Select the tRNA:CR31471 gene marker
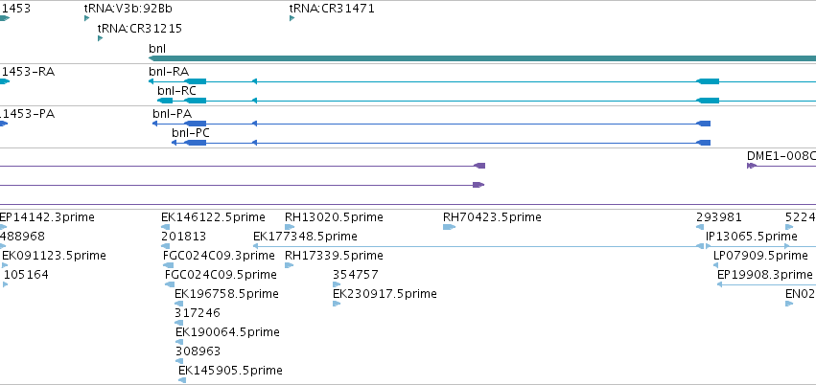Viewport: 816px width, 385px height. pyautogui.click(x=291, y=19)
